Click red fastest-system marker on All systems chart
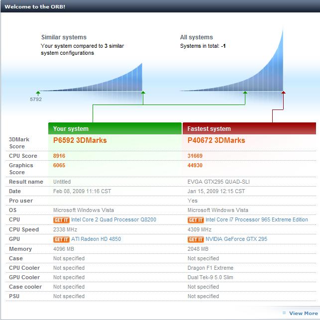Viewport: 320px width, 320px height. click(x=284, y=93)
